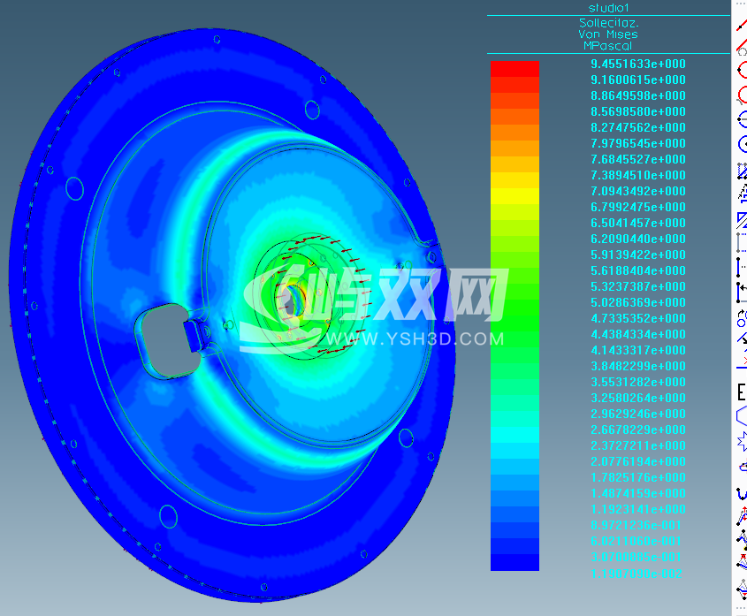Select the blue polygon tool
The height and width of the screenshot is (616, 747).
(x=742, y=415)
